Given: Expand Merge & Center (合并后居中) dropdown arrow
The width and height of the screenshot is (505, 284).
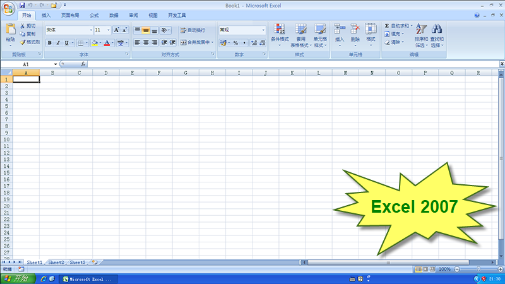Looking at the screenshot, I should (212, 42).
